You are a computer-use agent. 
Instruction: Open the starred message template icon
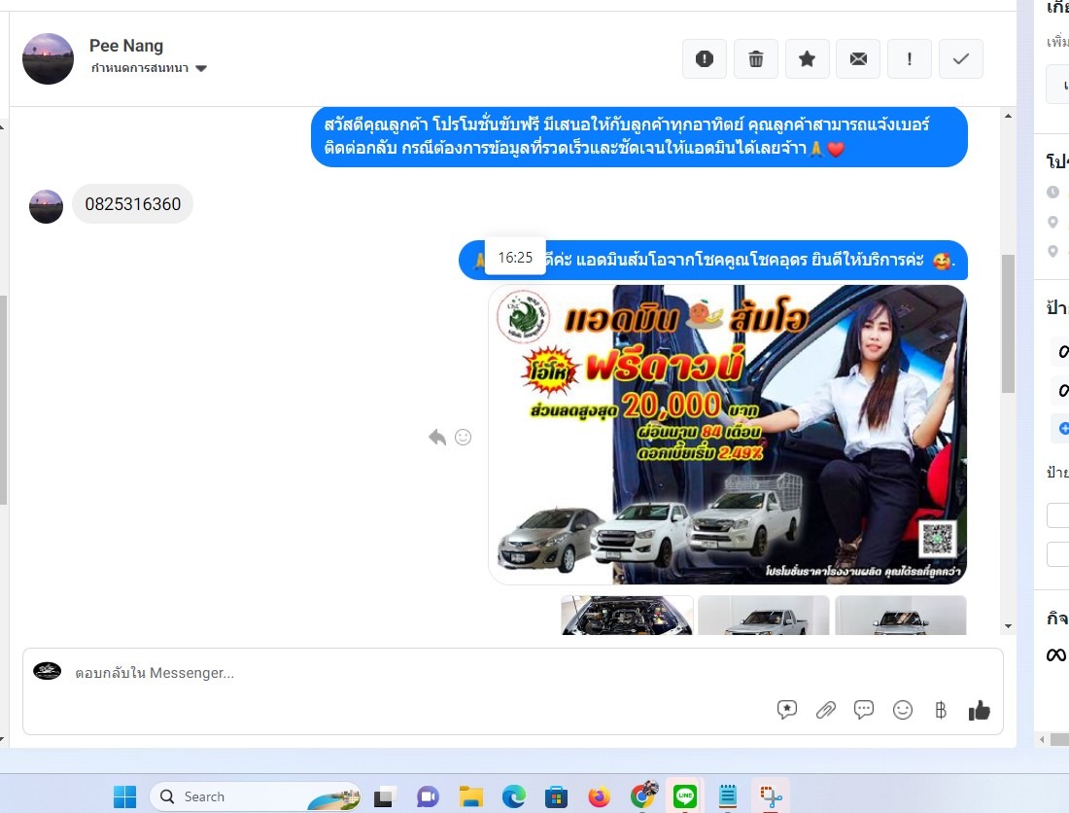pos(787,710)
